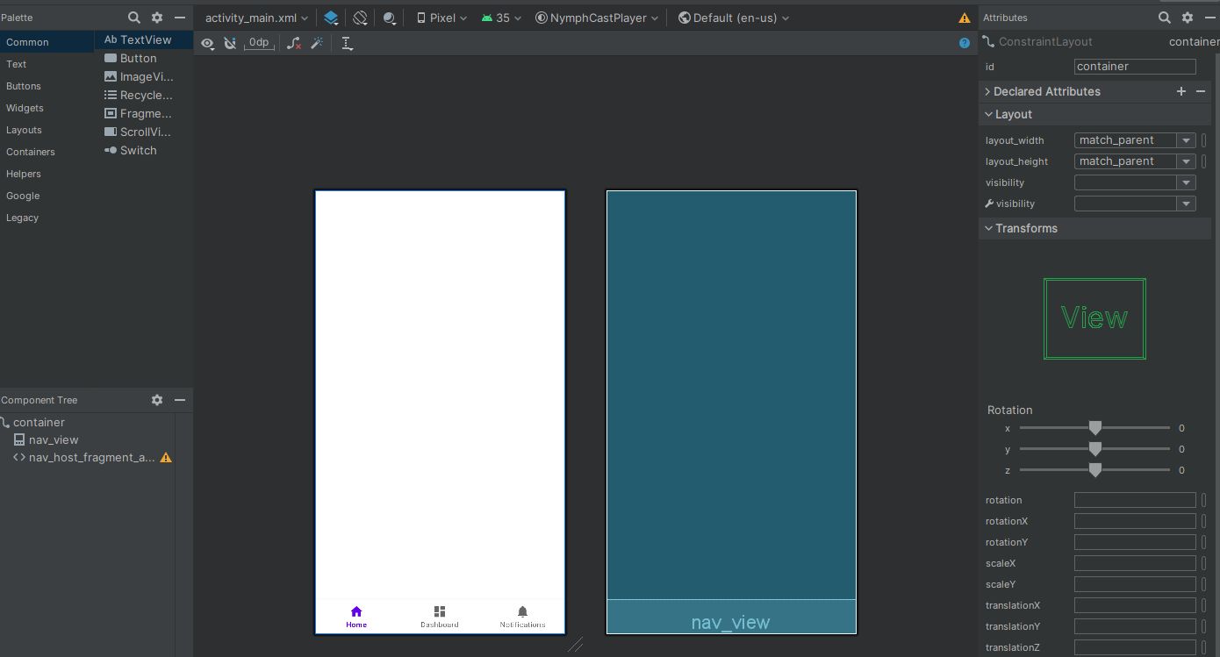
Task: Search the Palette with magnifier icon
Action: (x=134, y=18)
